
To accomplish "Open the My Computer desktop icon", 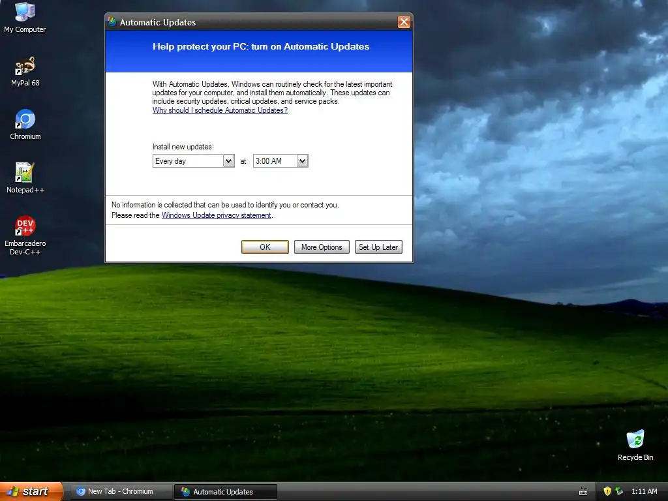I will click(x=25, y=17).
